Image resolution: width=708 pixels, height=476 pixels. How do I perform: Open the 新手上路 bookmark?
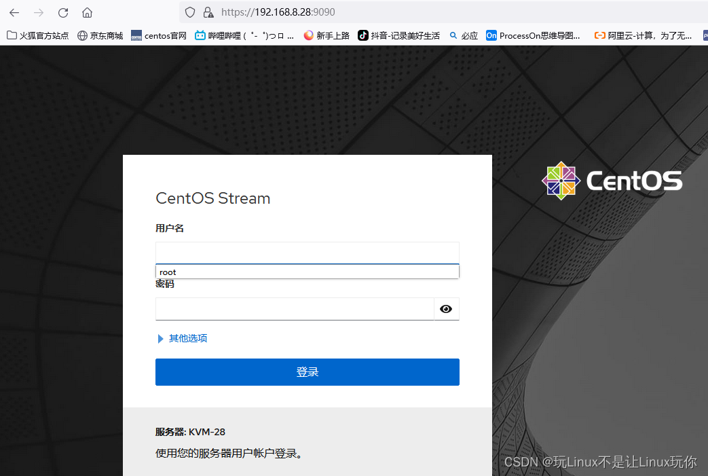coord(327,36)
